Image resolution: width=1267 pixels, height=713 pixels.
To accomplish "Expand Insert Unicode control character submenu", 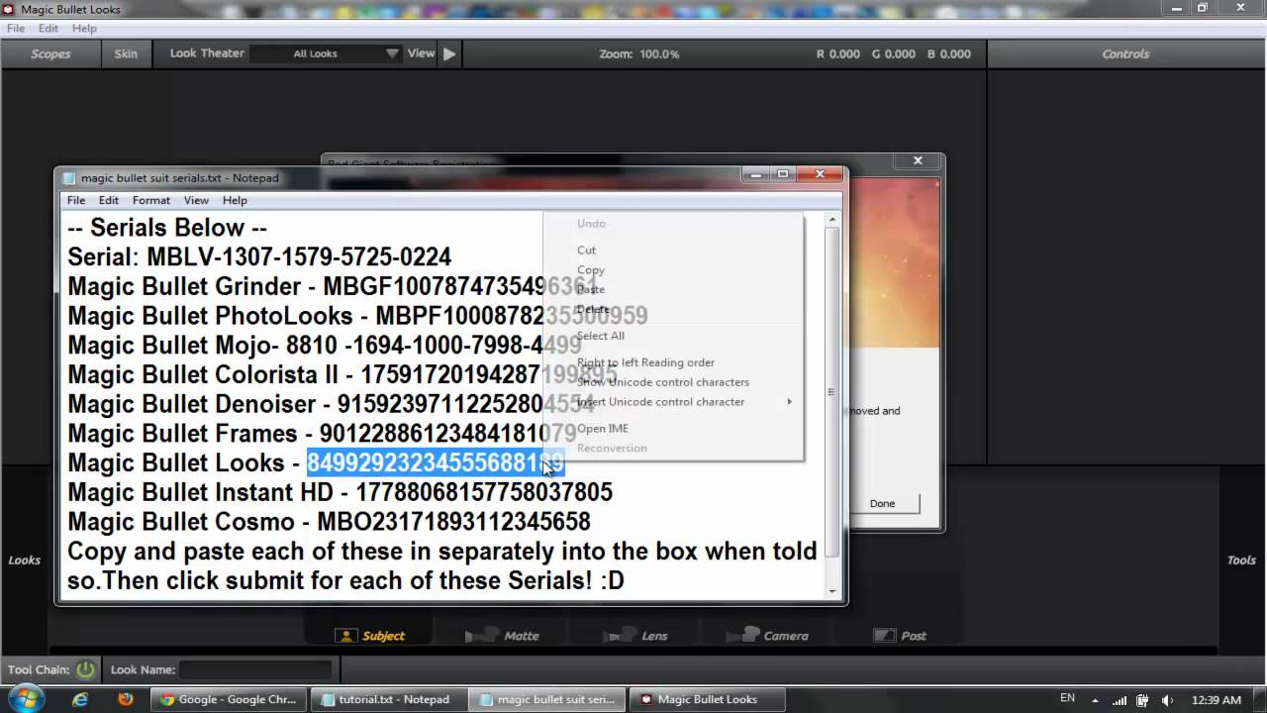I will 673,402.
